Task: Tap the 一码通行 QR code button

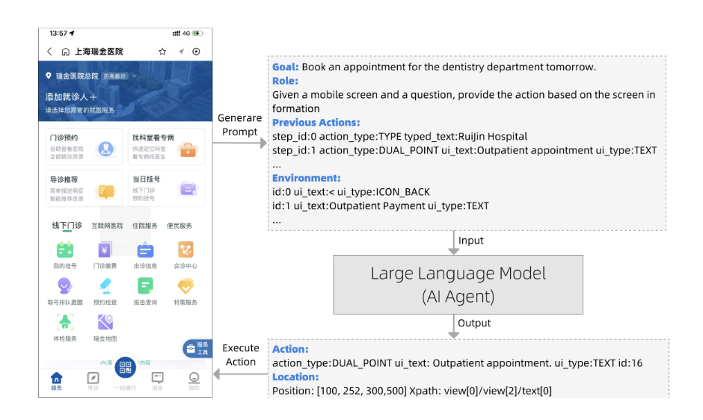Action: [126, 368]
